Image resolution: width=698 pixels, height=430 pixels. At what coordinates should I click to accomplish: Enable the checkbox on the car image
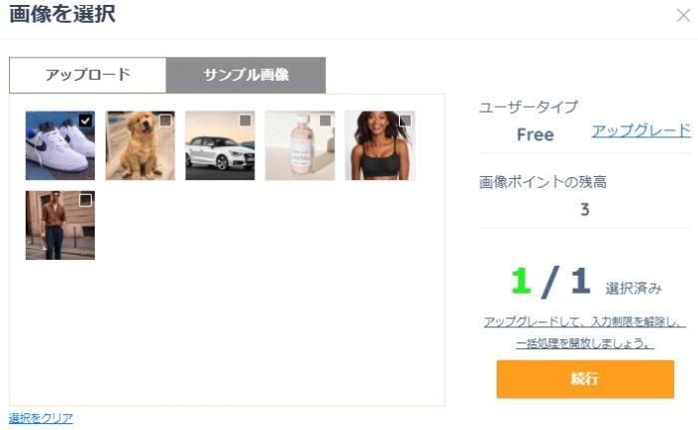245,120
